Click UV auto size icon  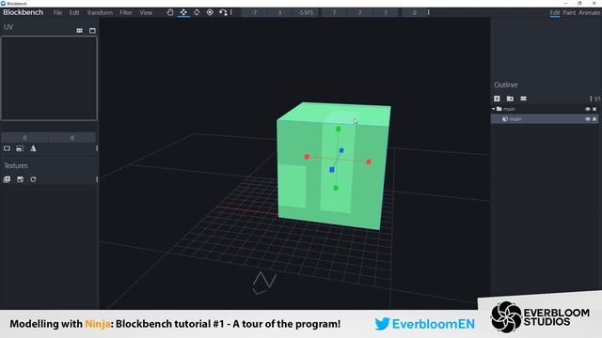coord(20,148)
